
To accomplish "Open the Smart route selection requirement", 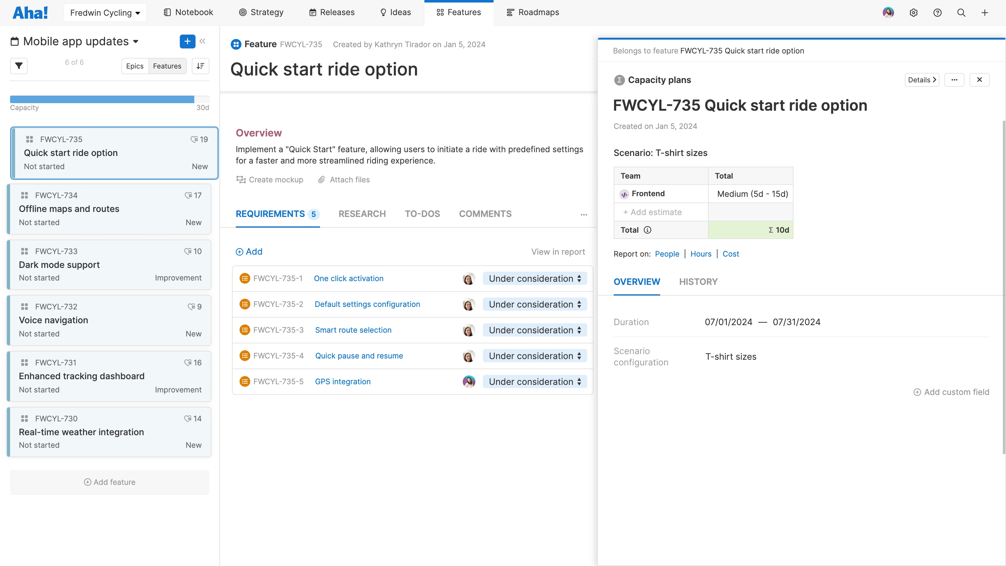I will 353,330.
